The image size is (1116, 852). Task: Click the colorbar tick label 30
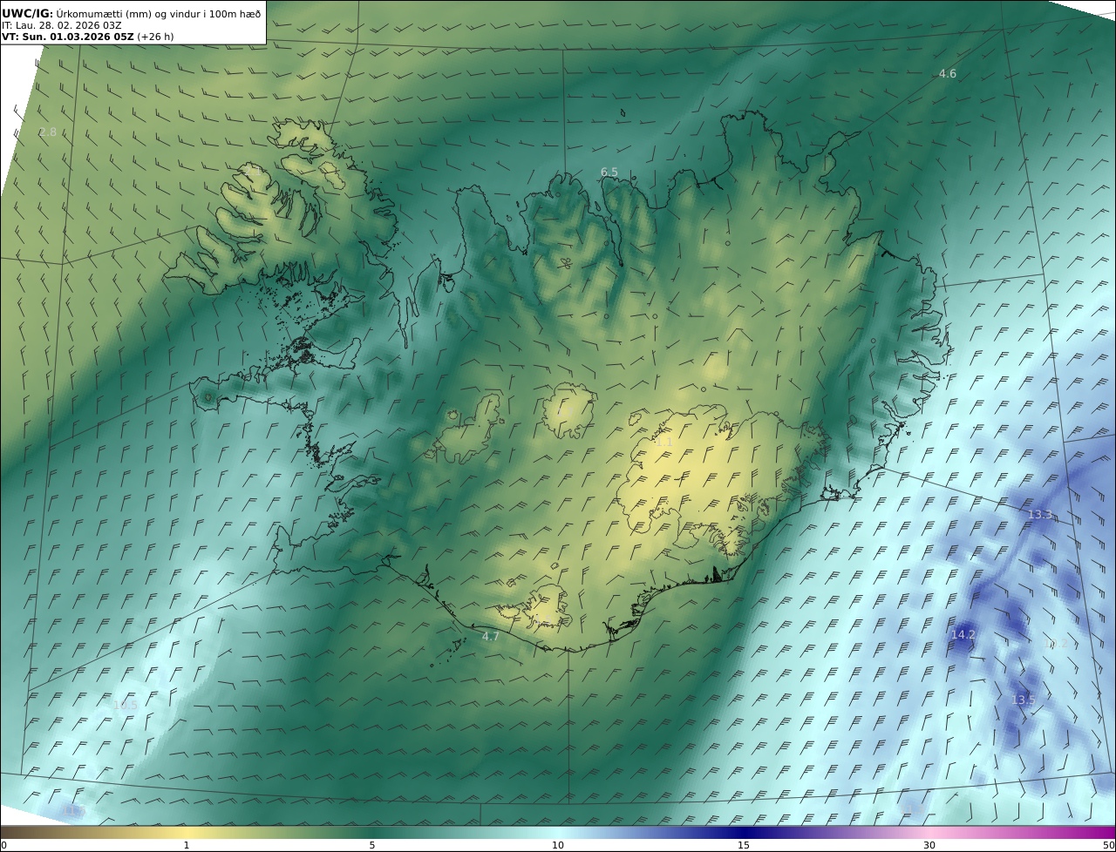[x=929, y=845]
